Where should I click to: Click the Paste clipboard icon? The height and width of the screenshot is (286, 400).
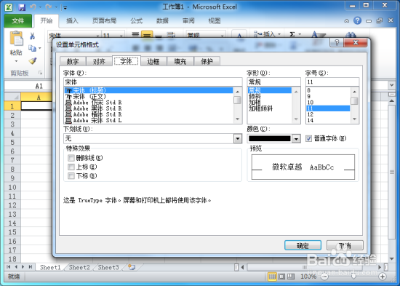[16, 39]
